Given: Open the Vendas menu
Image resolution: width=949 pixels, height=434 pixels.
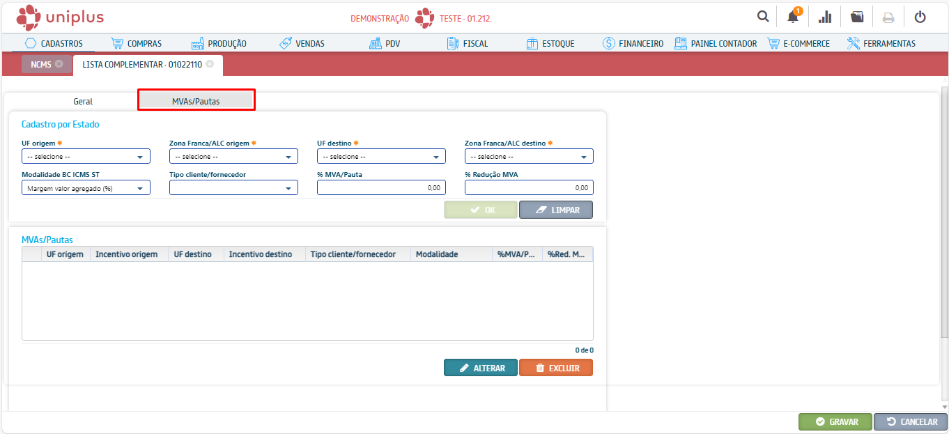Looking at the screenshot, I should [302, 43].
